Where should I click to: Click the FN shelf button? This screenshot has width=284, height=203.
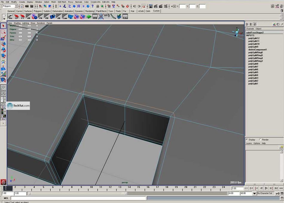click(x=41, y=17)
